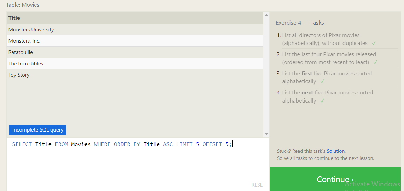Click the OFFSET keyword in the query
The height and width of the screenshot is (191, 404).
[x=212, y=144]
